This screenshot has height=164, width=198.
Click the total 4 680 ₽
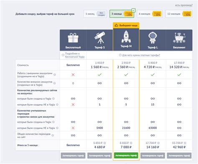coord(99,147)
